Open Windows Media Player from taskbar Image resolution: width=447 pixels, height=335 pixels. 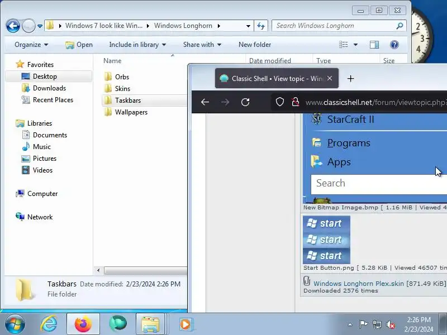[186, 324]
